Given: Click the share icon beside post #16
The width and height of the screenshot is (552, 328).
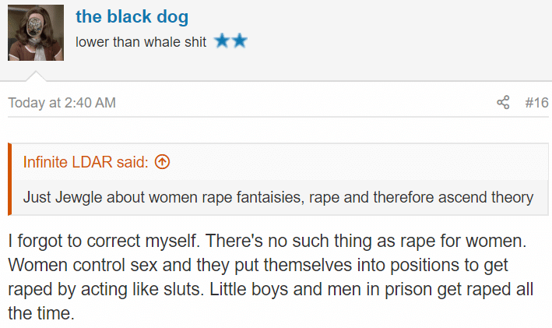Looking at the screenshot, I should [x=503, y=103].
